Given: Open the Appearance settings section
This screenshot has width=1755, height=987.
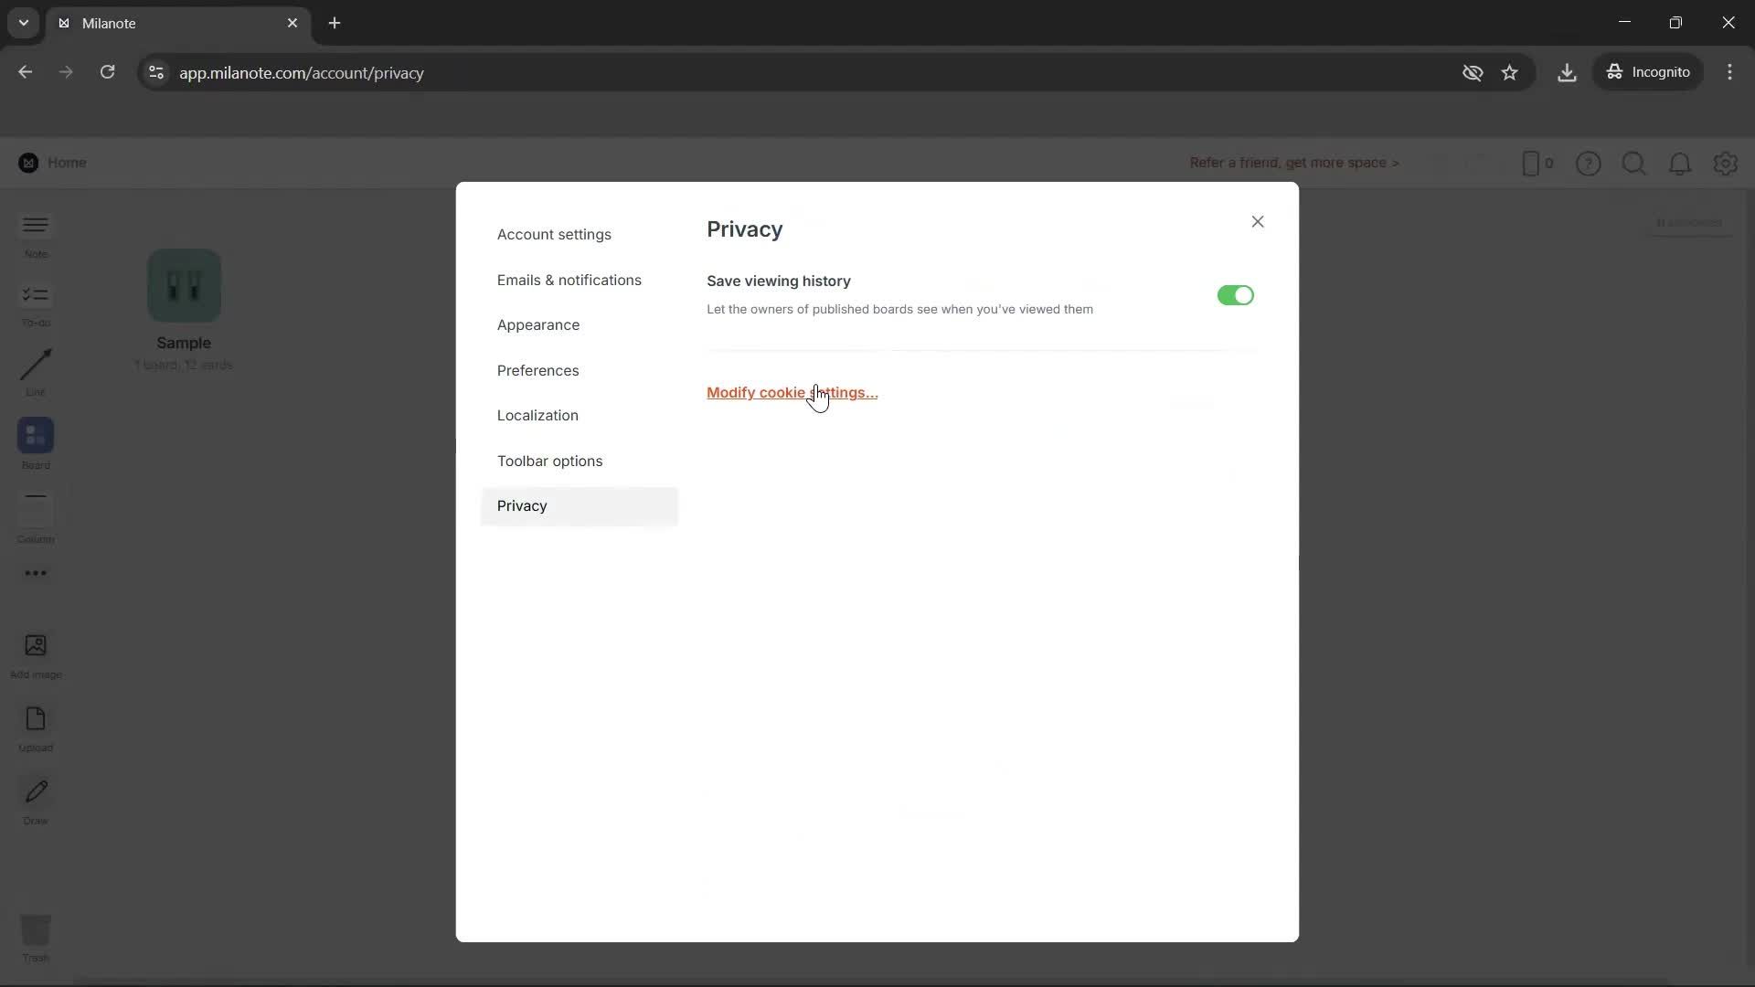Looking at the screenshot, I should [538, 324].
